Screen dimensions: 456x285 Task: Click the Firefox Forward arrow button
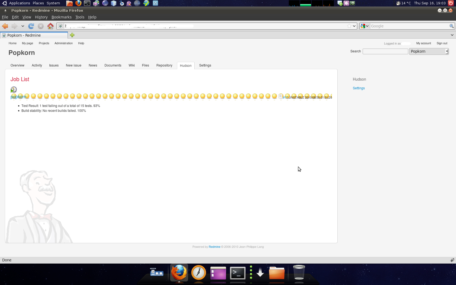tap(14, 26)
